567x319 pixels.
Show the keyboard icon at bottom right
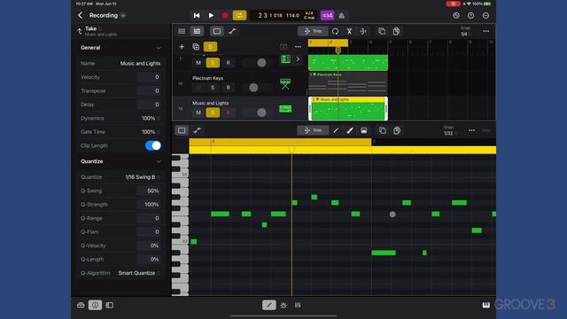coord(486,305)
